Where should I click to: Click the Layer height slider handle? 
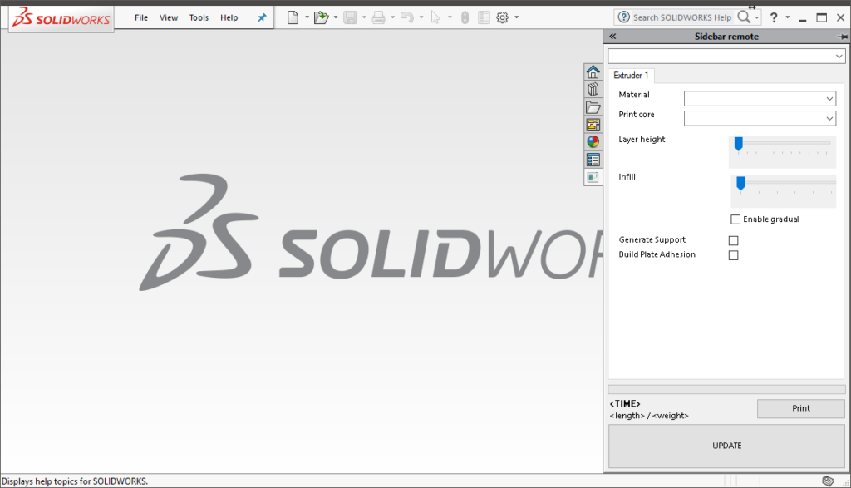(738, 144)
